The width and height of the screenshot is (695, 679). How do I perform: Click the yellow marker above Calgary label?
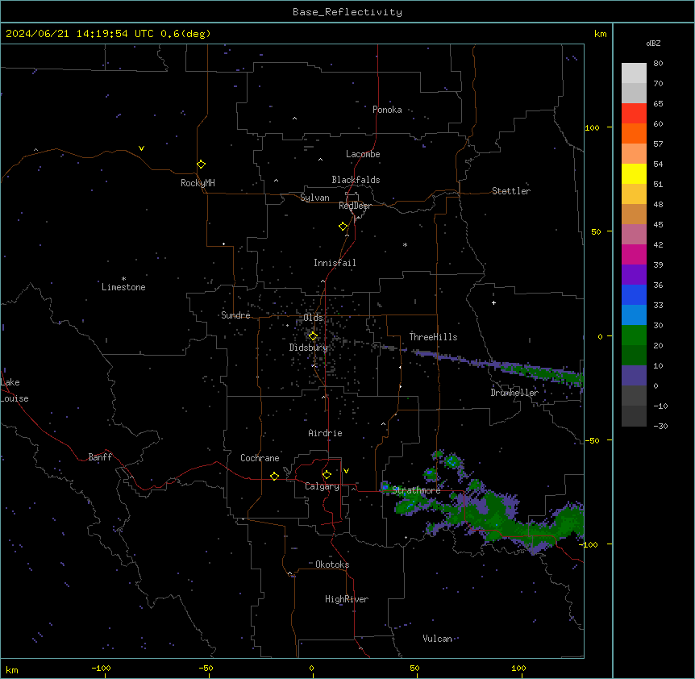[x=327, y=475]
